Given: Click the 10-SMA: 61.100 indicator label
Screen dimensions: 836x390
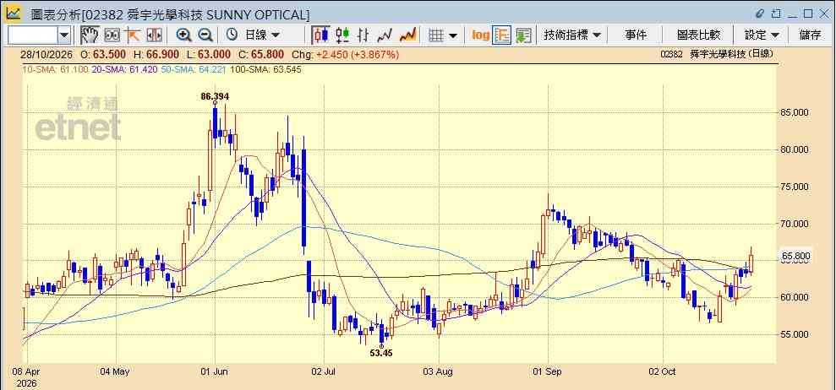Looking at the screenshot, I should click(54, 69).
